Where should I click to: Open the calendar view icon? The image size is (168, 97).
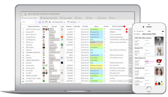(46, 22)
